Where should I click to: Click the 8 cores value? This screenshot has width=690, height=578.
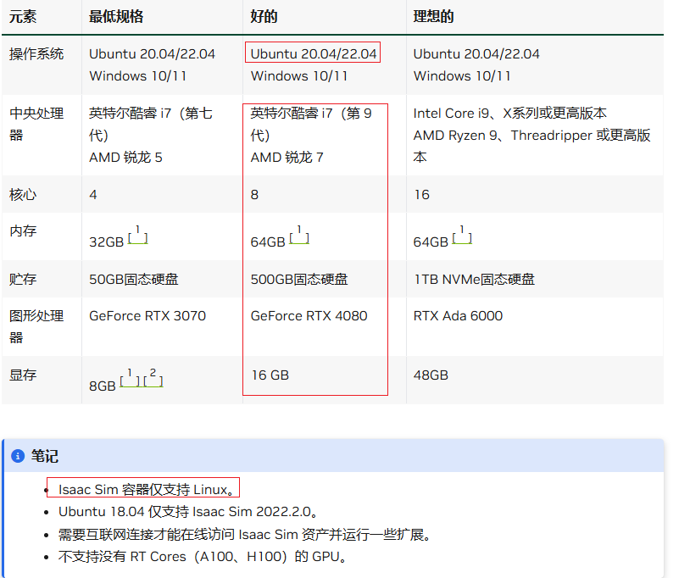coord(254,194)
